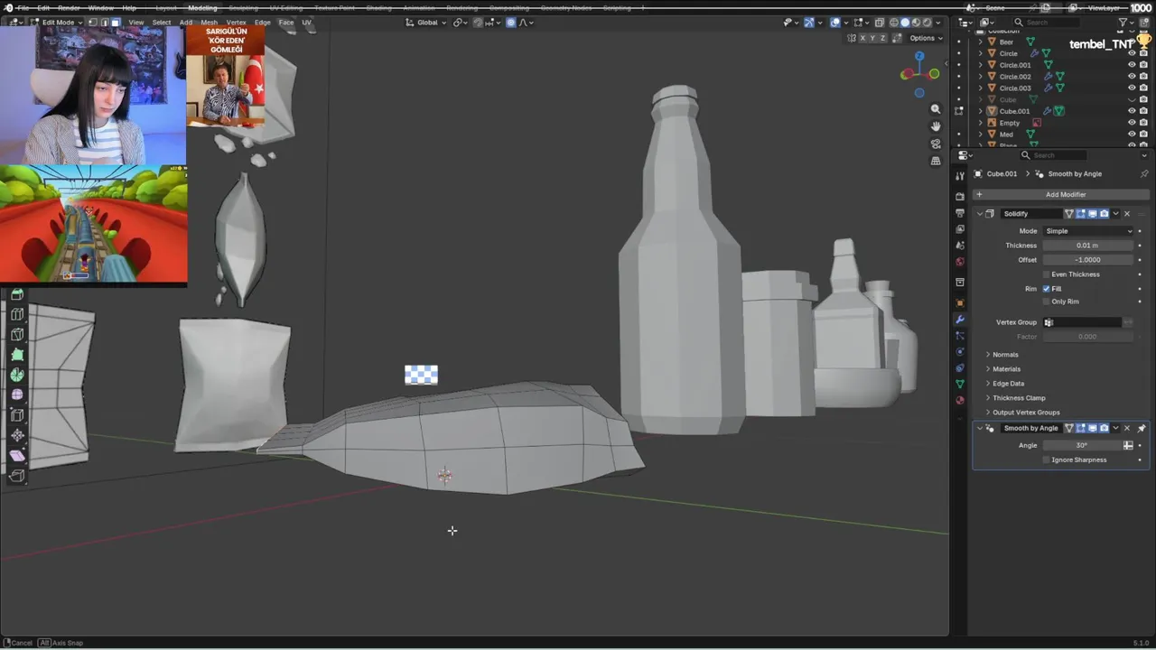The height and width of the screenshot is (650, 1156).
Task: Select vertex select mode icon
Action: click(x=92, y=22)
